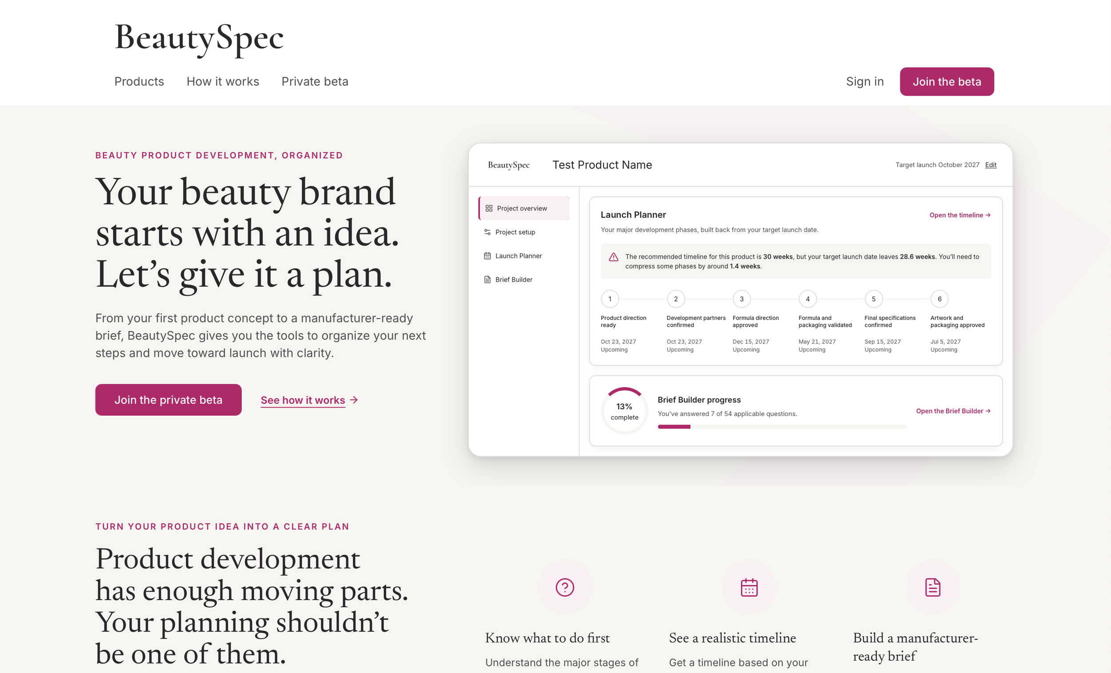Viewport: 1111px width, 673px height.
Task: Click Open the timeline link
Action: click(x=959, y=215)
